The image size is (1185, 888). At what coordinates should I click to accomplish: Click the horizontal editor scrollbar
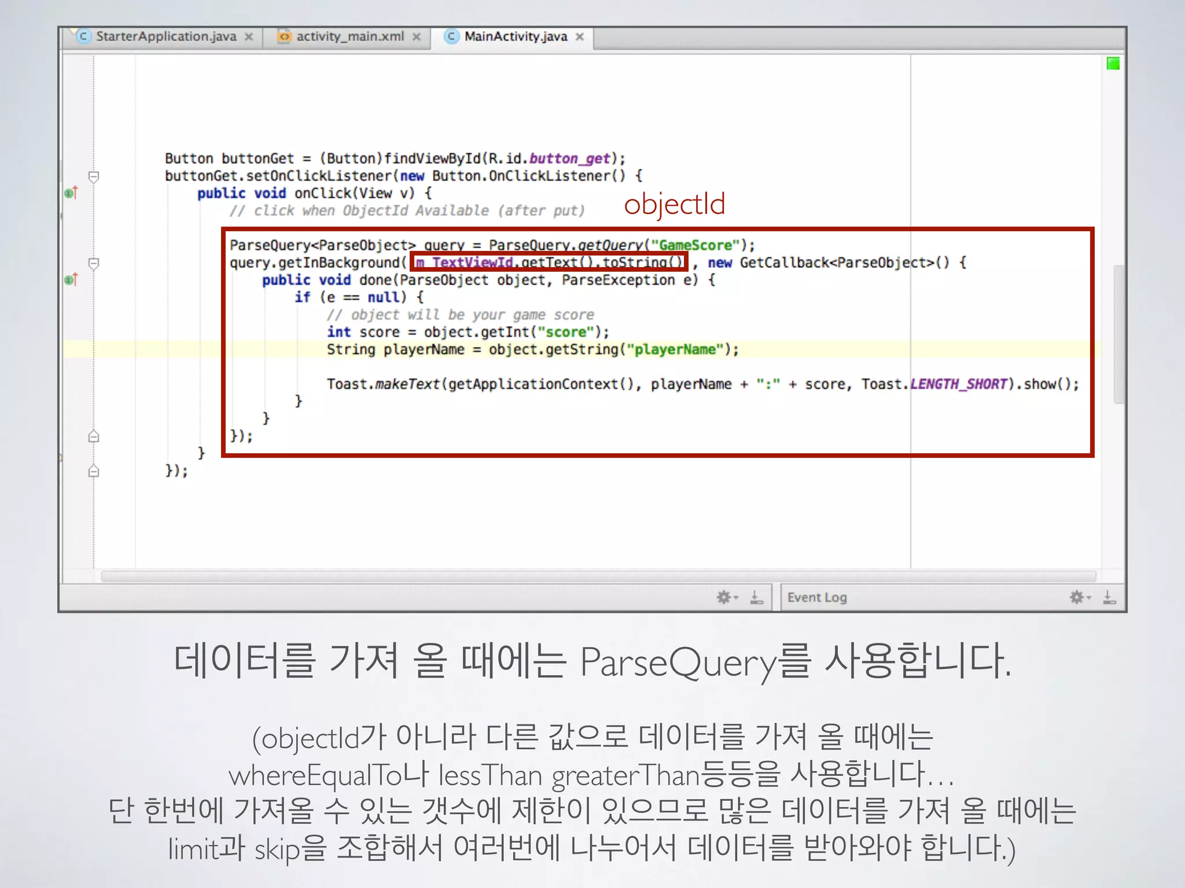pos(598,576)
